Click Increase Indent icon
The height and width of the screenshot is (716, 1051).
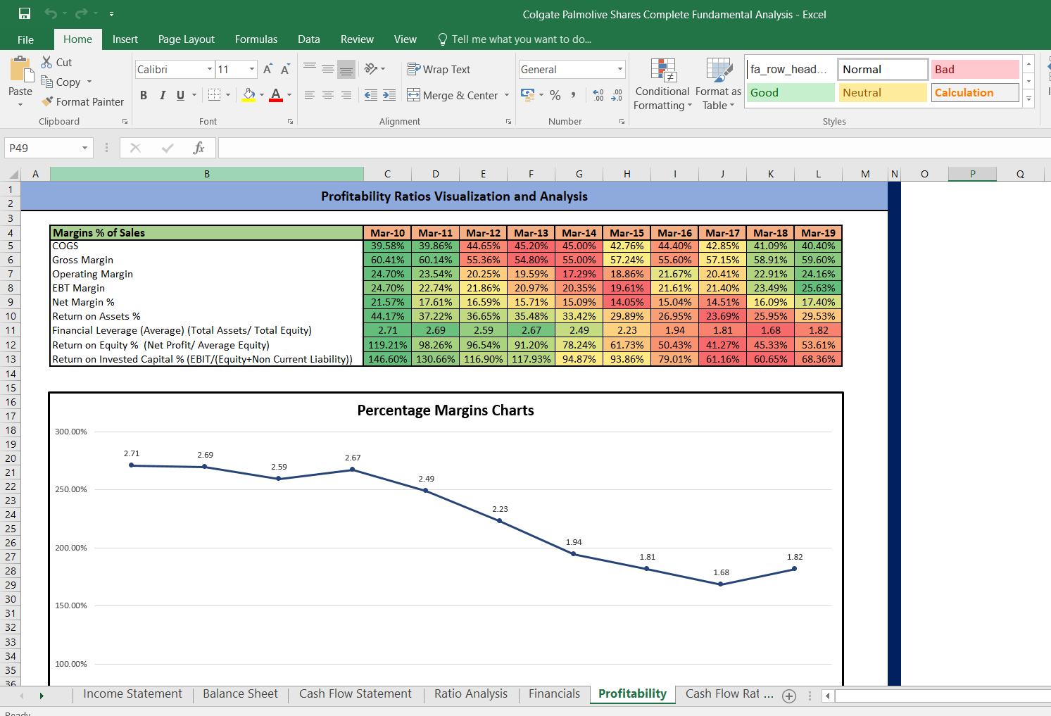(x=389, y=95)
